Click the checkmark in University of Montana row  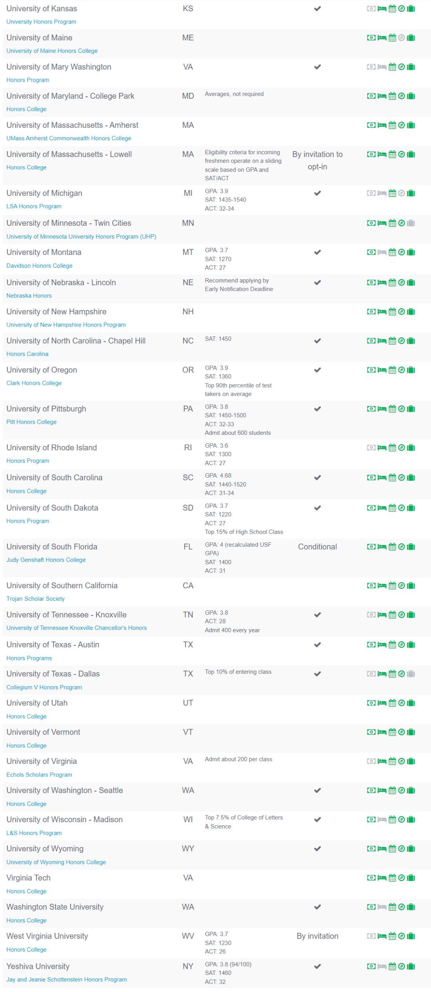317,253
